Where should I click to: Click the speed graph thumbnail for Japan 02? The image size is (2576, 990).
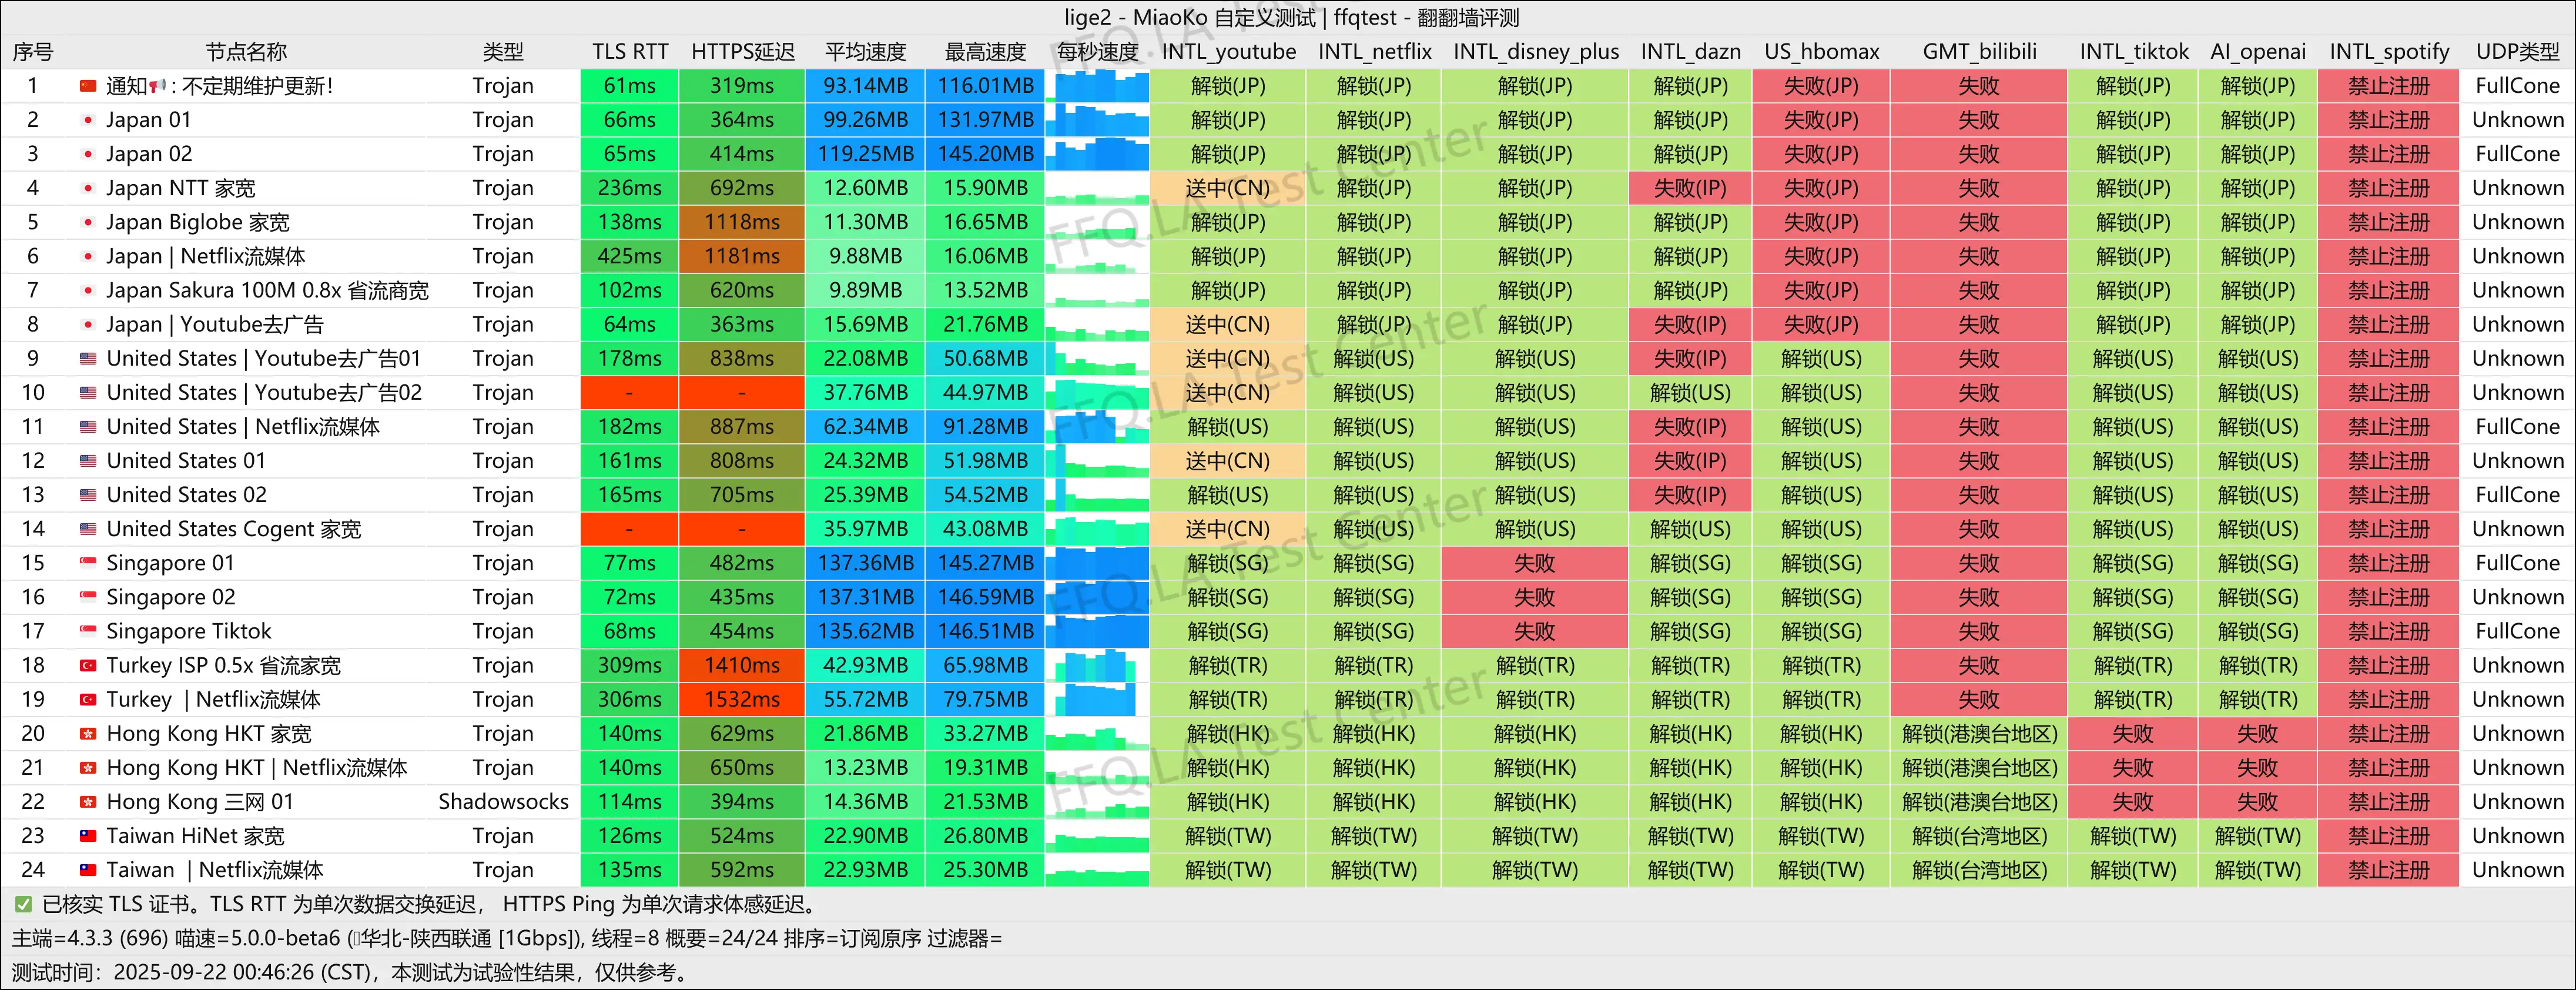point(1097,154)
